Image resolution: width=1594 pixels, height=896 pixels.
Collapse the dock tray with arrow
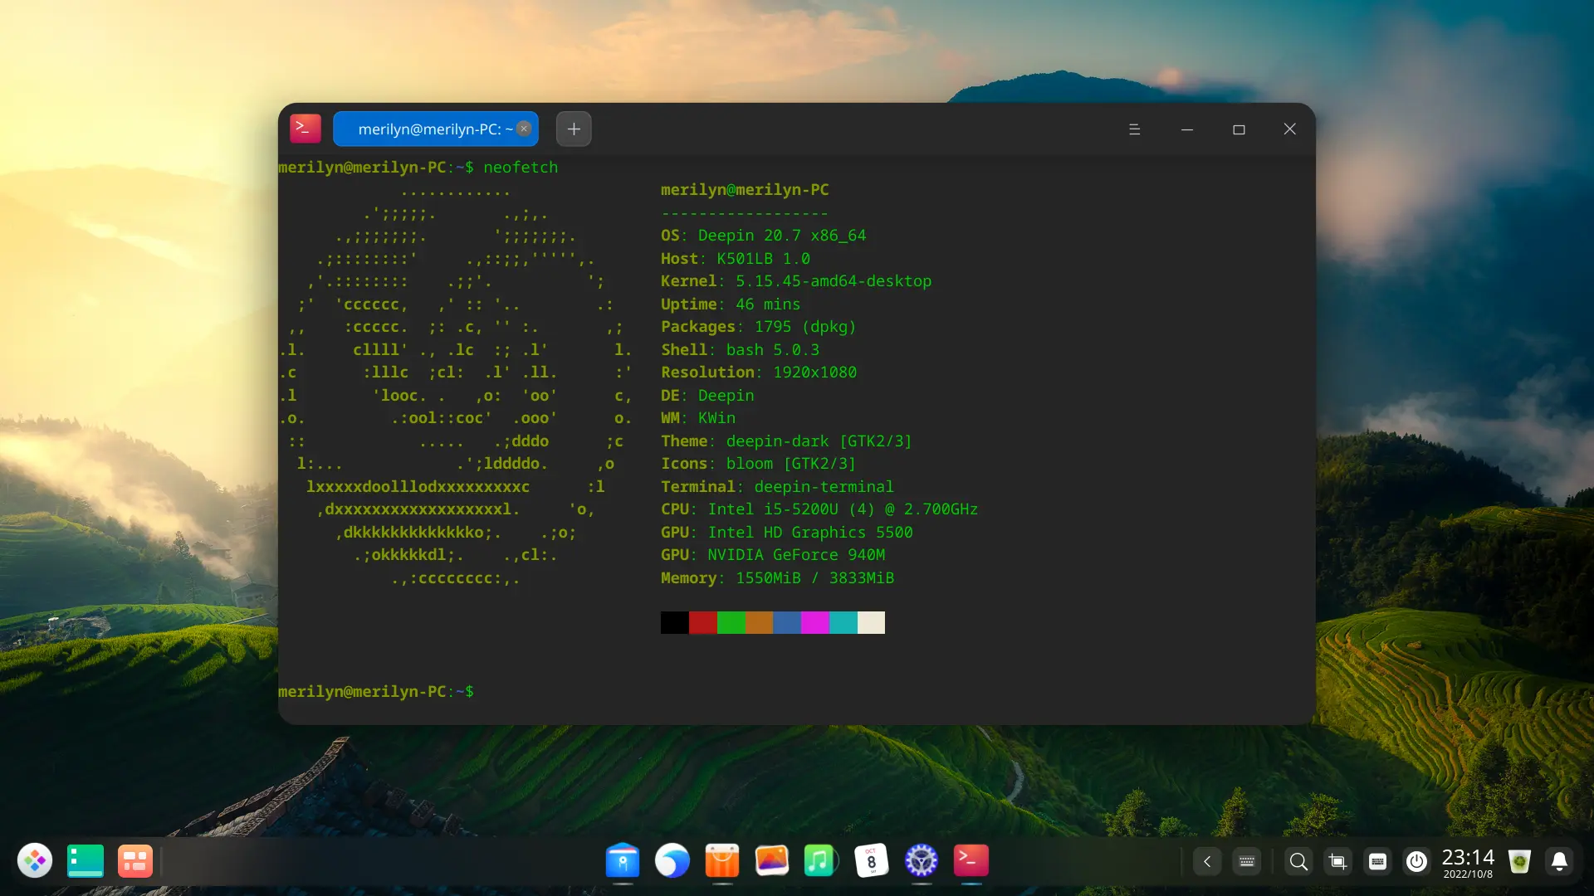click(x=1207, y=862)
